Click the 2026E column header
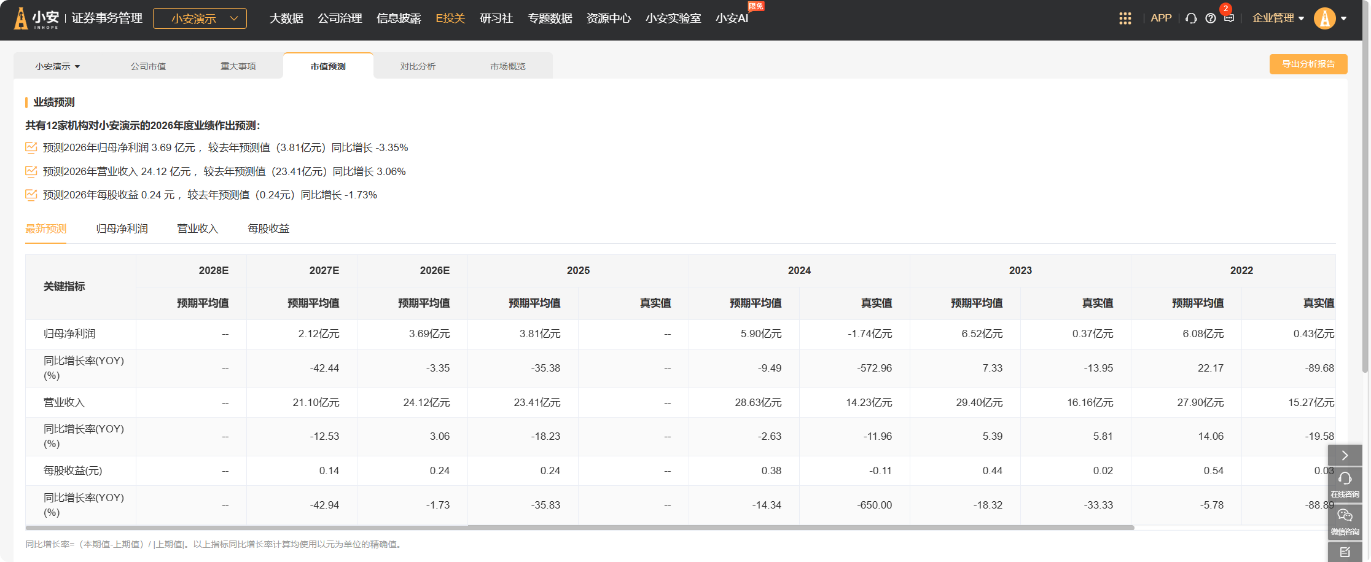Screen dimensions: 1371x562 [413, 270]
